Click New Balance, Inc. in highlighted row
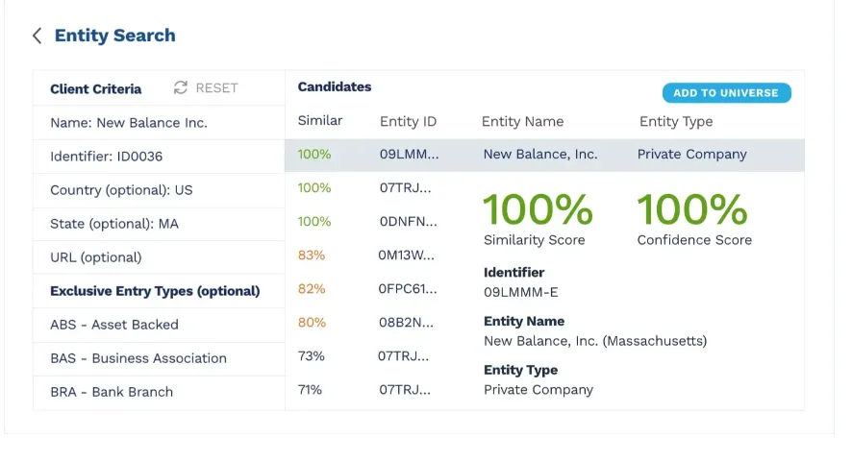Image resolution: width=852 pixels, height=462 pixels. [x=540, y=155]
